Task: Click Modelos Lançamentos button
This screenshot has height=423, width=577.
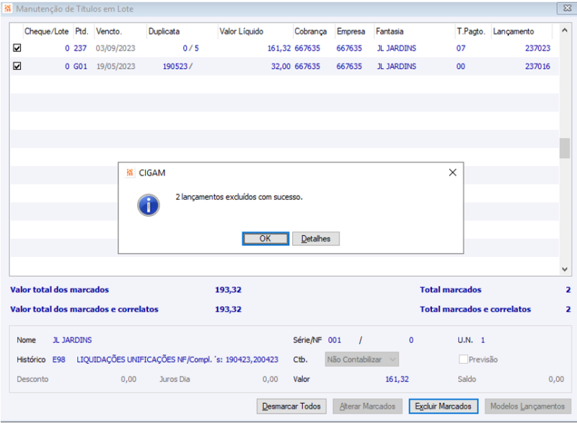Action: pyautogui.click(x=527, y=406)
